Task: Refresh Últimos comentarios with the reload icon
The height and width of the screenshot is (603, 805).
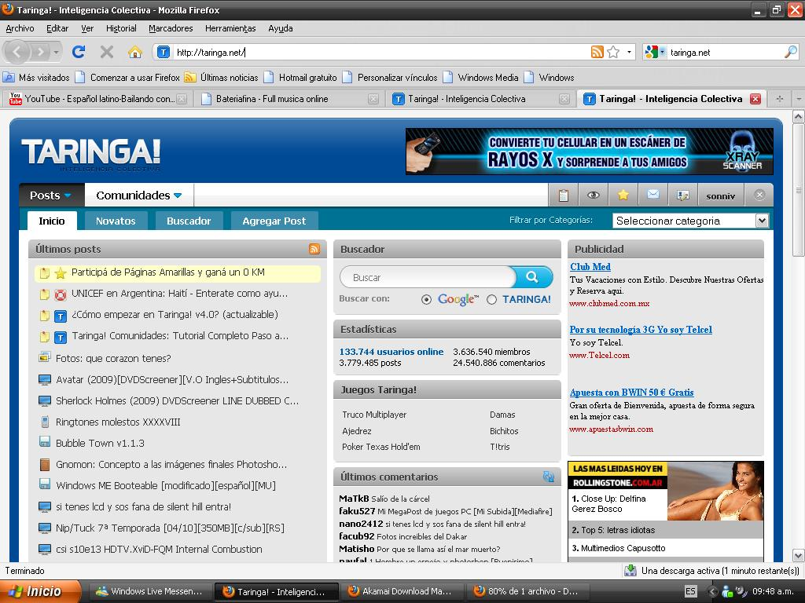Action: [548, 477]
